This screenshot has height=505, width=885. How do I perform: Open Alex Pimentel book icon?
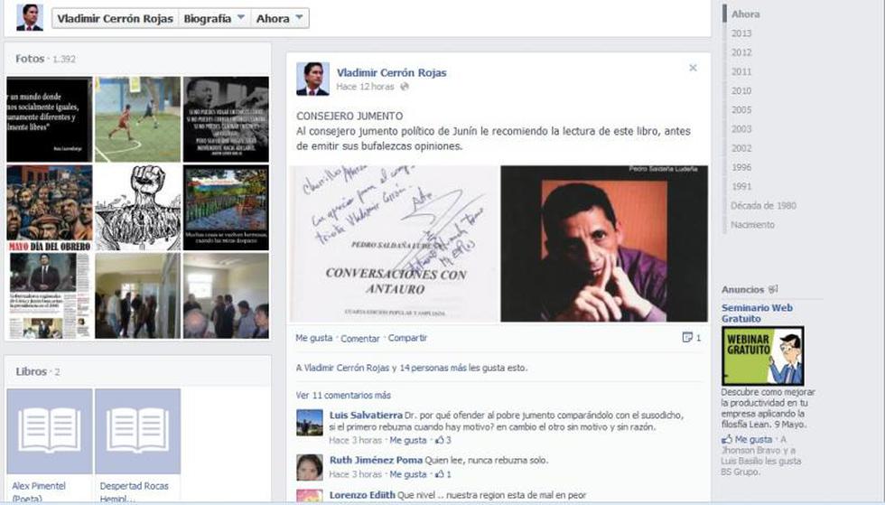50,431
